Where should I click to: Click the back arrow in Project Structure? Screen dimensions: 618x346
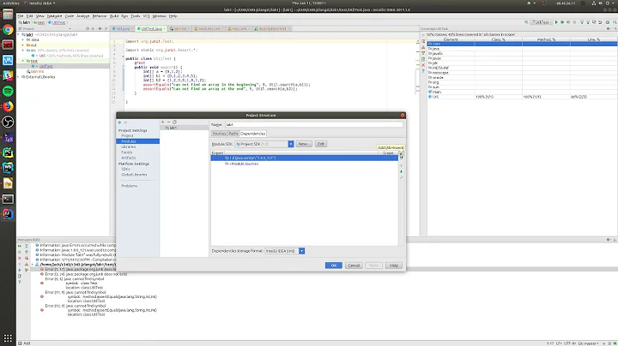(119, 122)
